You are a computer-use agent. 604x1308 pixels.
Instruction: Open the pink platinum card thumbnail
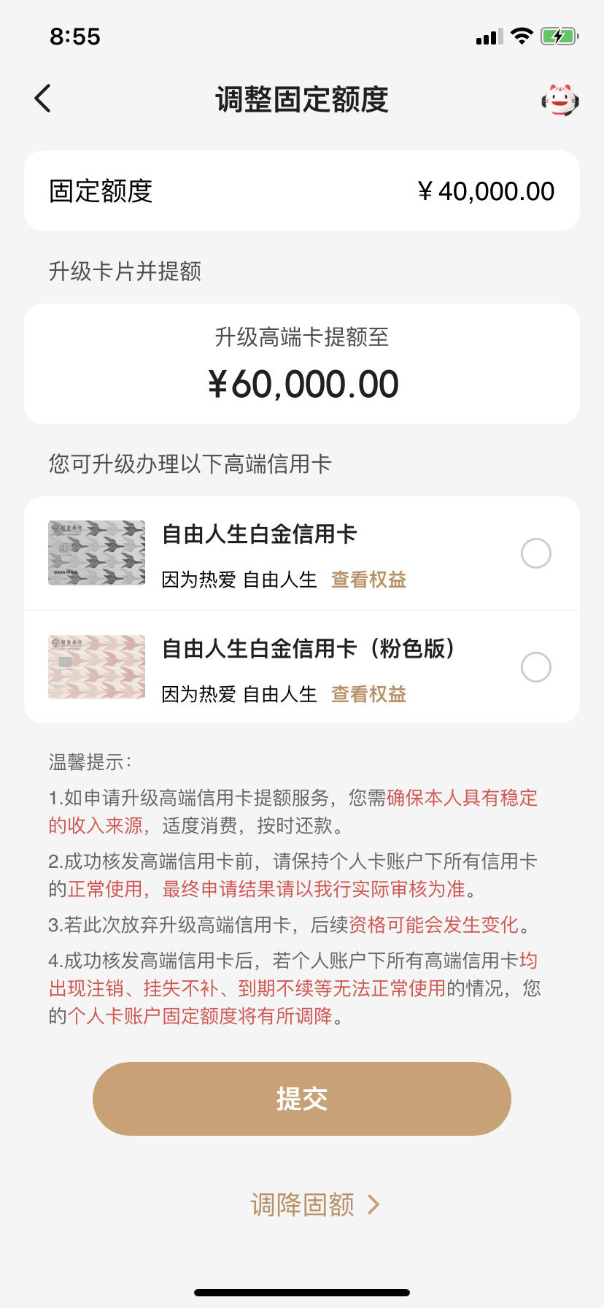coord(97,667)
